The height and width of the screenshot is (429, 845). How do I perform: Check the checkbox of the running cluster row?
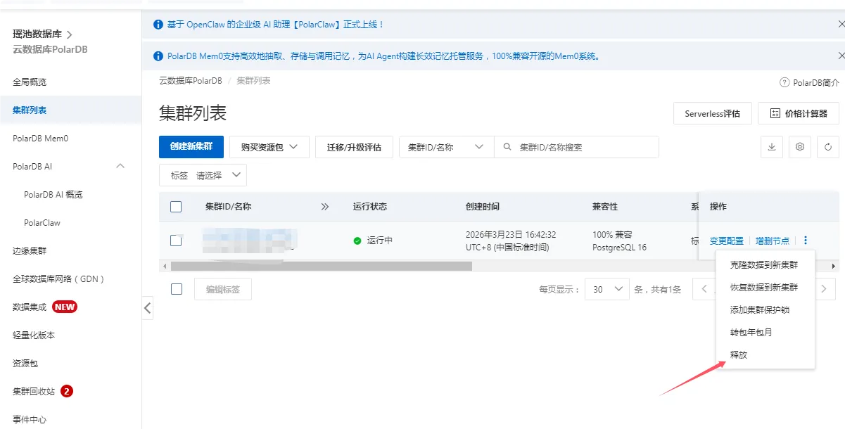click(176, 240)
